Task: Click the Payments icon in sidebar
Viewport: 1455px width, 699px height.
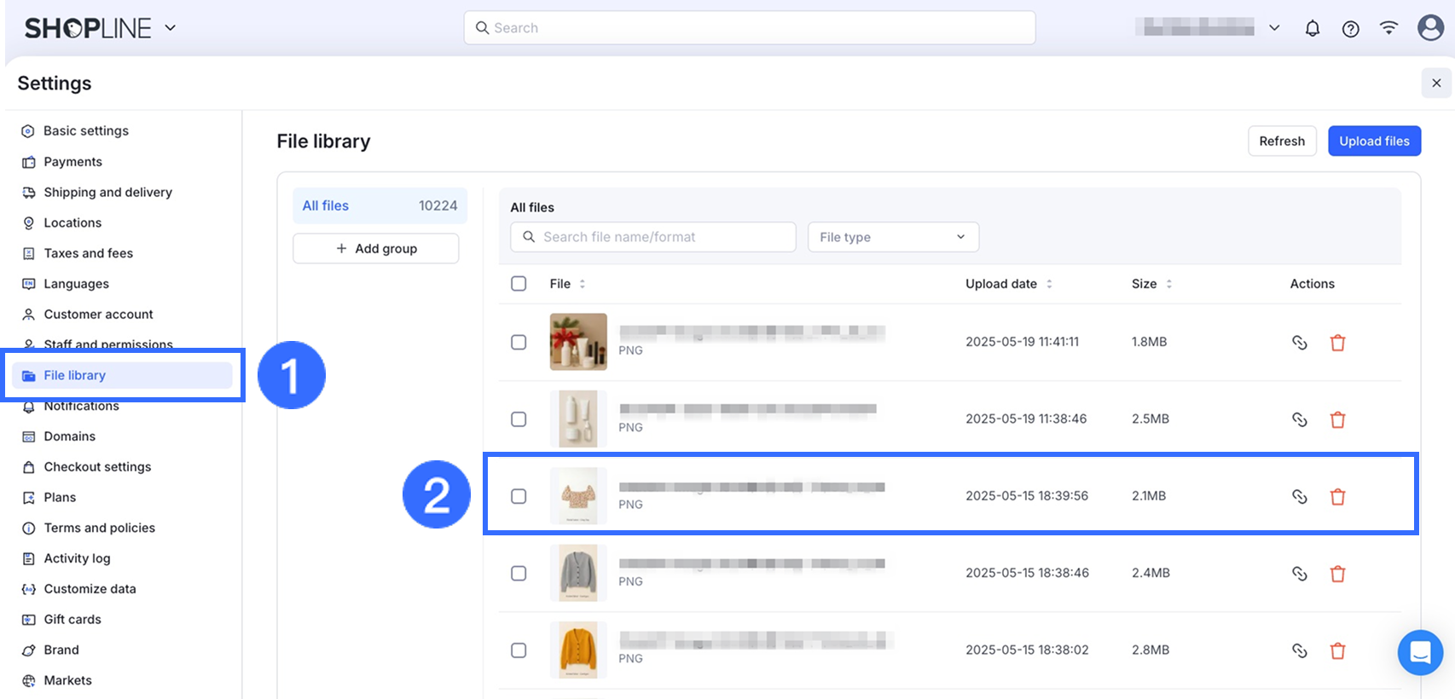Action: [x=28, y=162]
